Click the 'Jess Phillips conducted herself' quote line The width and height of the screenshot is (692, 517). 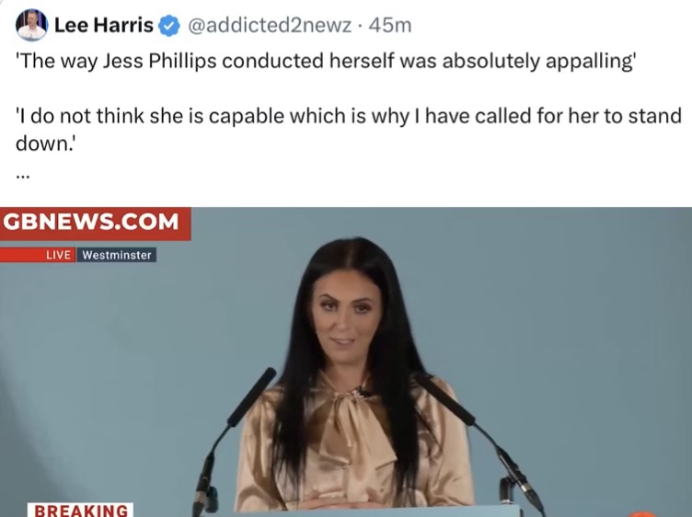pyautogui.click(x=326, y=61)
